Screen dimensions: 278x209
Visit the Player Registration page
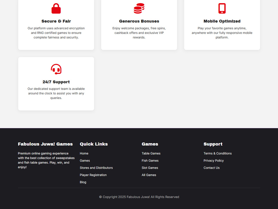tap(93, 175)
